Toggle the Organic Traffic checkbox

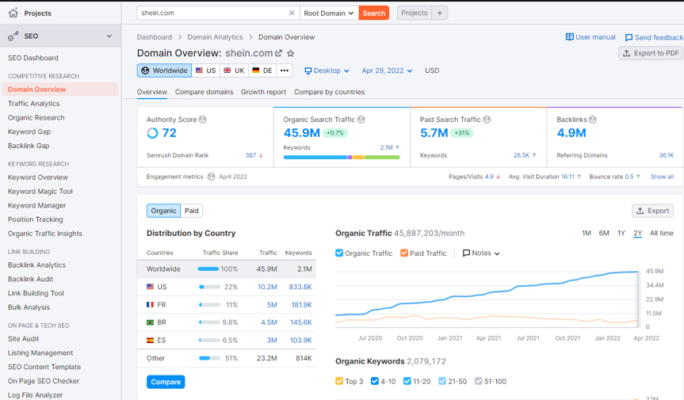(339, 253)
